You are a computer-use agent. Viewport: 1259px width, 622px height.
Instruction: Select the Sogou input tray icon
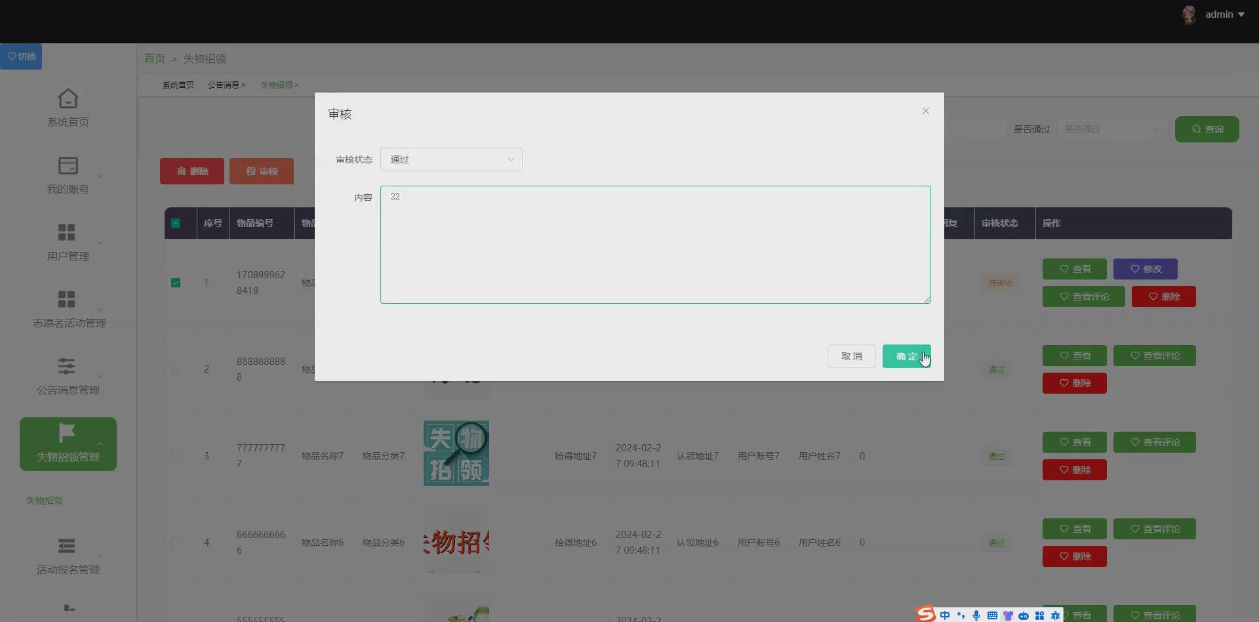pos(925,613)
